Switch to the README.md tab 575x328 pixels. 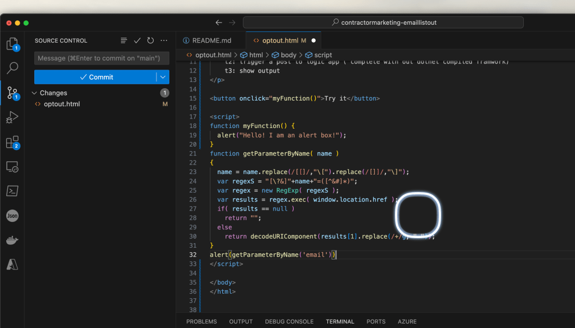211,40
